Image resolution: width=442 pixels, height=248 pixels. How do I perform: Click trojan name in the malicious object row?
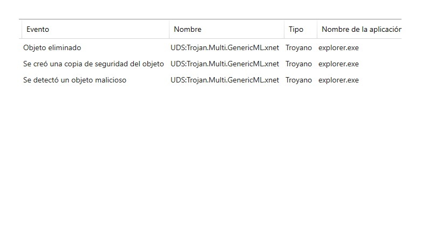tap(225, 80)
